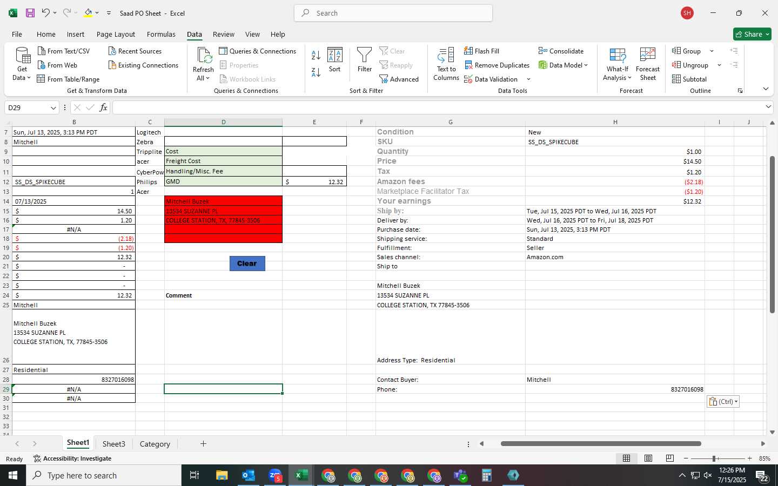The image size is (778, 486).
Task: Switch to Page Layout view
Action: coord(648,458)
